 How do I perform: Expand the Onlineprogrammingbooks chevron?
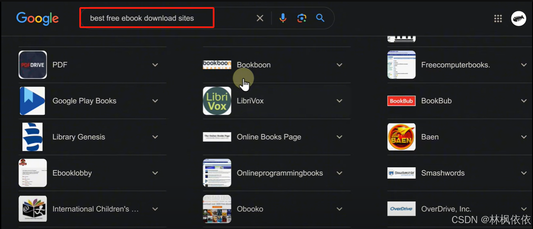point(340,173)
